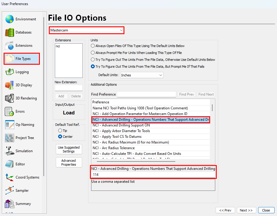Choose Tip as Default Tool Ref
Screen dimensions: 277x216
click(60, 131)
